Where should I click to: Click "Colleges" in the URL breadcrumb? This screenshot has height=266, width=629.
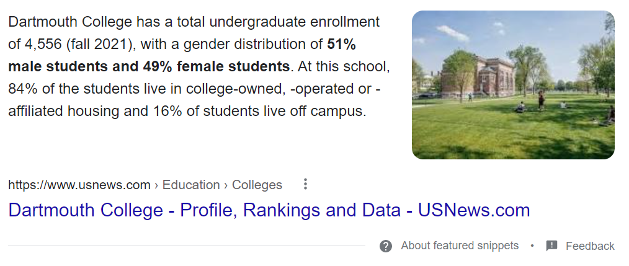[x=256, y=185]
